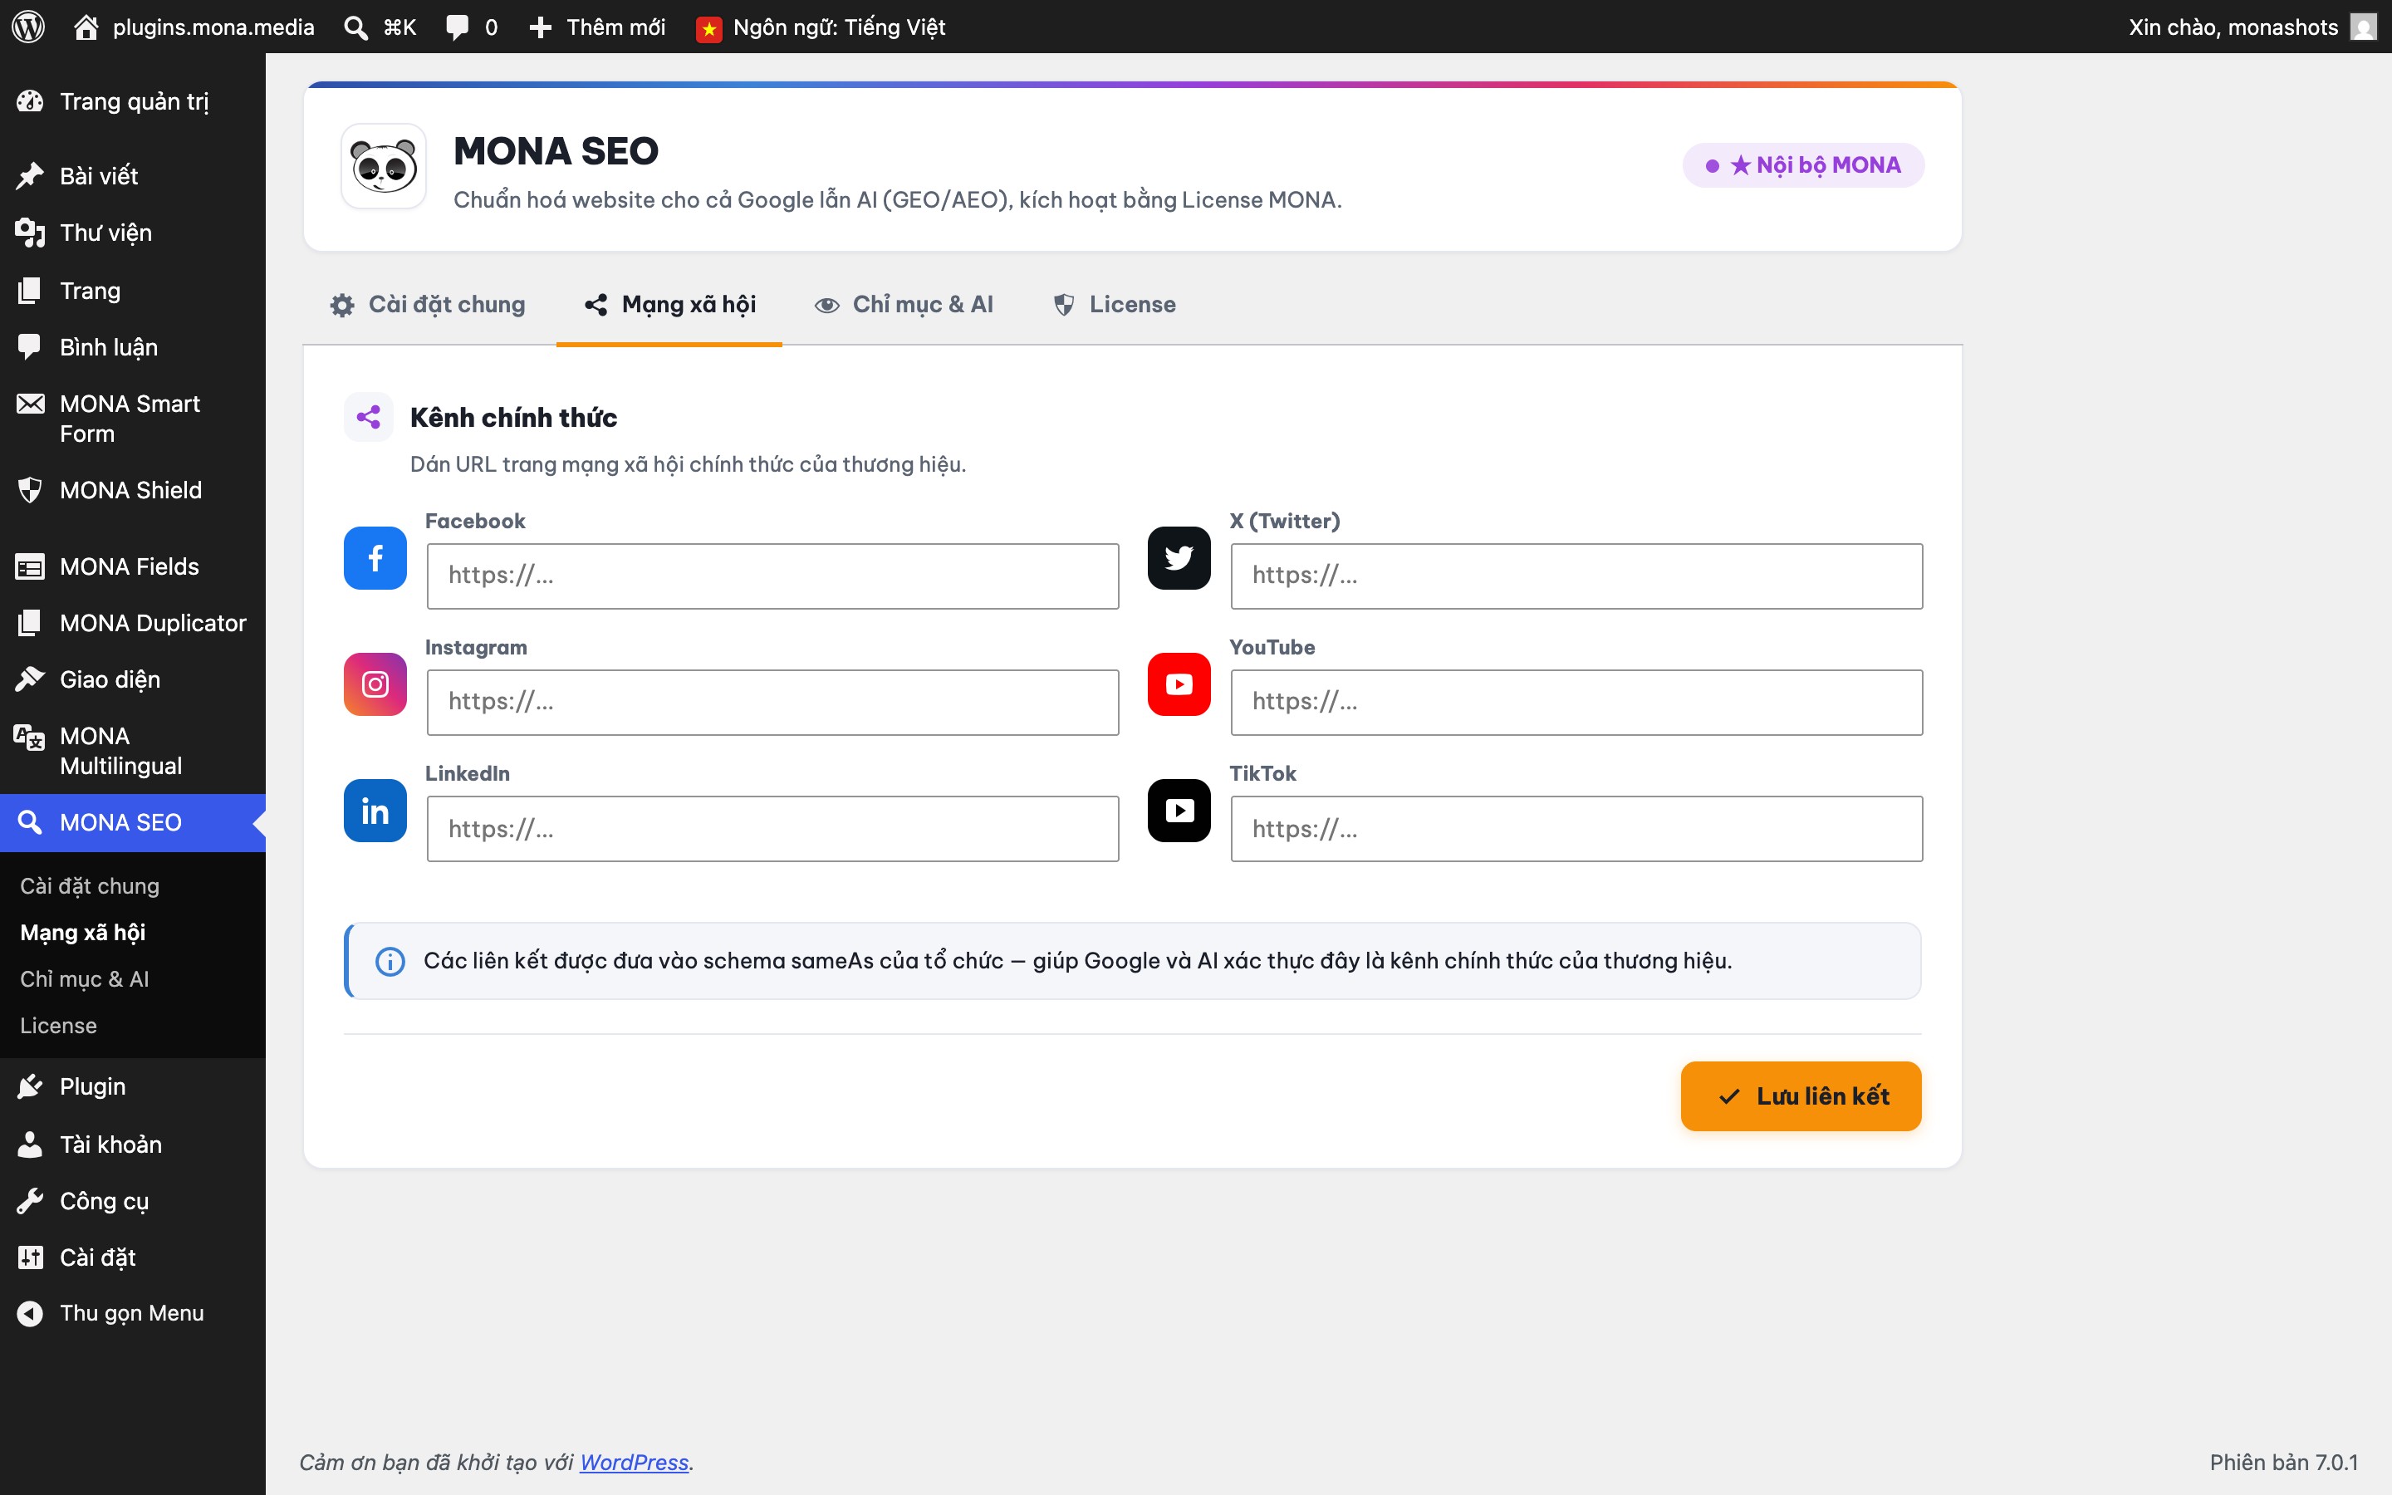The height and width of the screenshot is (1495, 2392).
Task: Focus the TikTok URL input field
Action: [1576, 829]
